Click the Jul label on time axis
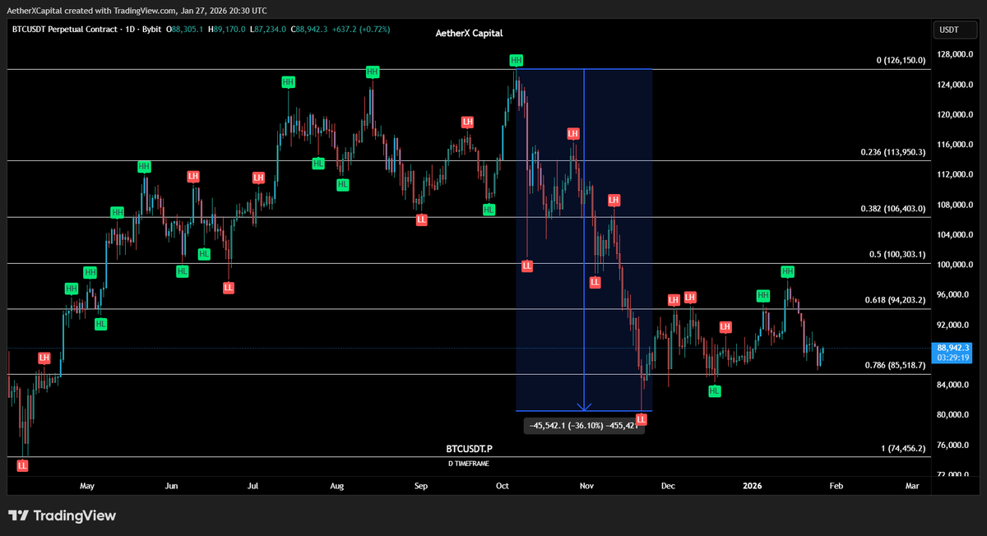 (253, 487)
